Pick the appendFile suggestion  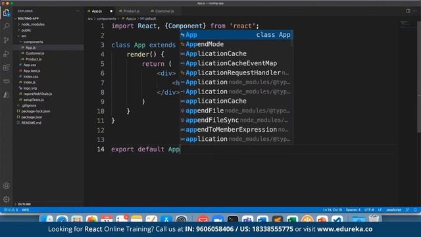tap(236, 111)
